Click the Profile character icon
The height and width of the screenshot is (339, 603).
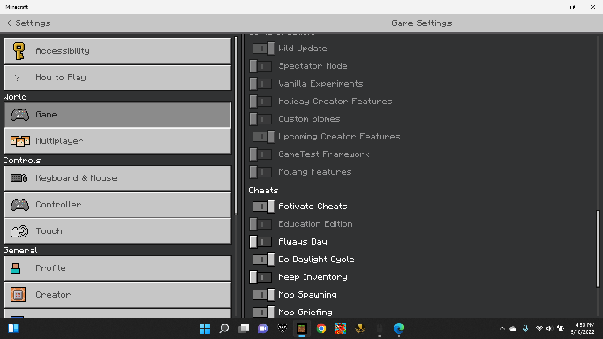(x=16, y=268)
